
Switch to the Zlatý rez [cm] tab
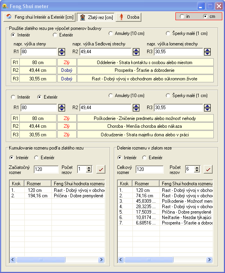96,17
